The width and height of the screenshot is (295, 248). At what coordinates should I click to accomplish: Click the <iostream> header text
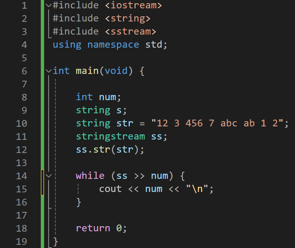133,5
